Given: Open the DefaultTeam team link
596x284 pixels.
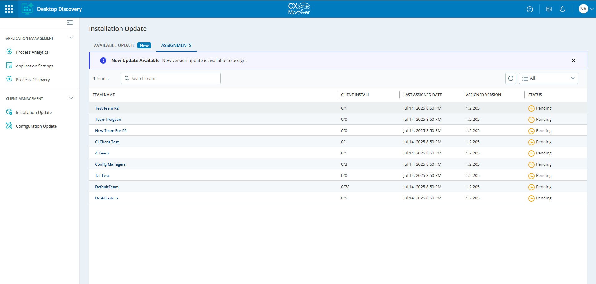Looking at the screenshot, I should (x=107, y=187).
